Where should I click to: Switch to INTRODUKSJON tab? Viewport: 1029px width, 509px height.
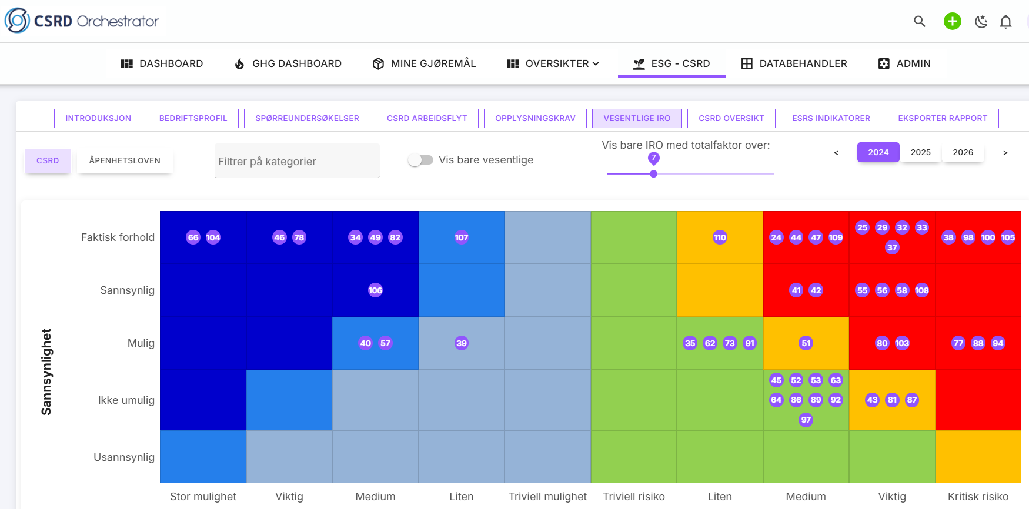pos(98,118)
